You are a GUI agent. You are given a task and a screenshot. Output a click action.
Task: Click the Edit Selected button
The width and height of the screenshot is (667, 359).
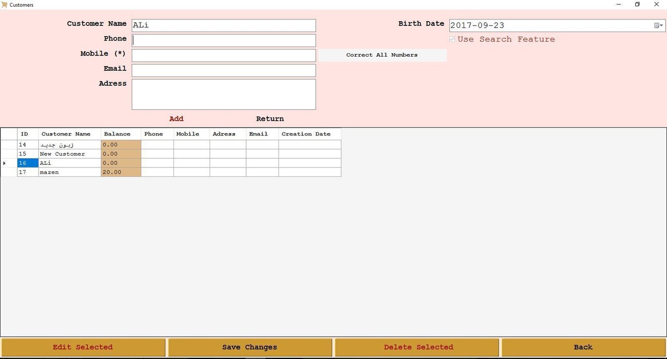click(x=83, y=347)
